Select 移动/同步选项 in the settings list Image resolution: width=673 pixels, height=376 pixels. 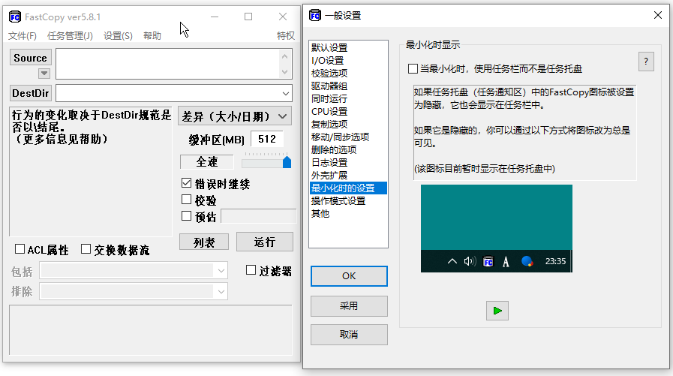[x=348, y=137]
